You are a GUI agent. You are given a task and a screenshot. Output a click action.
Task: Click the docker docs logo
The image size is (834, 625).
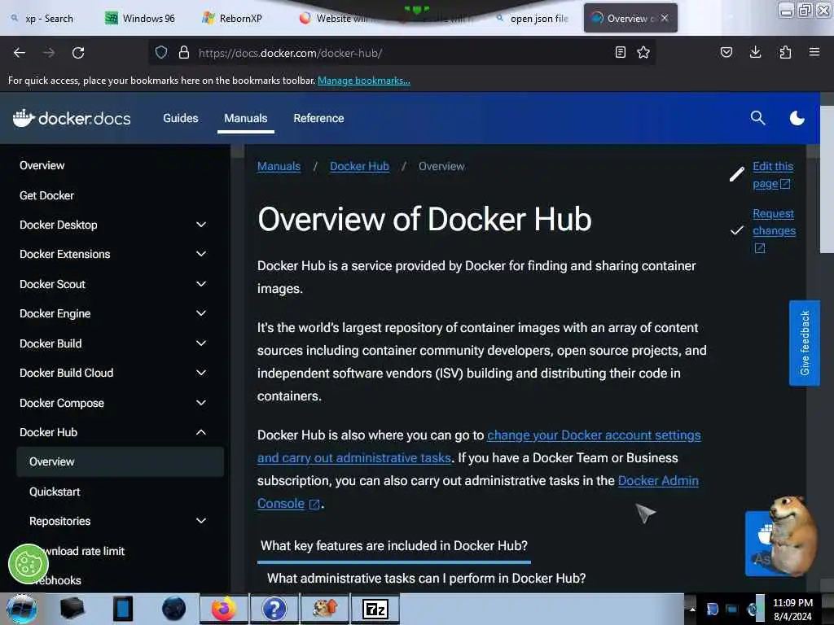click(x=72, y=118)
